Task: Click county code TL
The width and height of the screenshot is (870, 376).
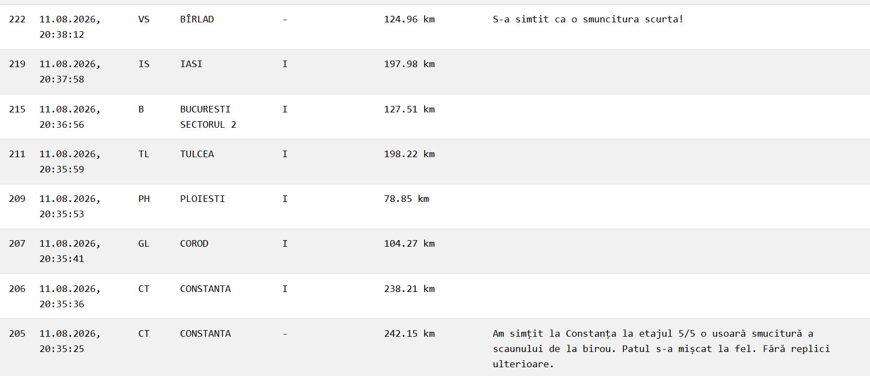Action: (144, 154)
